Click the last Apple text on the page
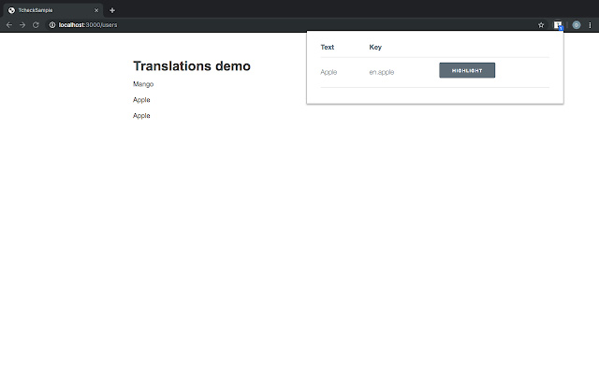Screen dimensions: 599x374 (141, 116)
